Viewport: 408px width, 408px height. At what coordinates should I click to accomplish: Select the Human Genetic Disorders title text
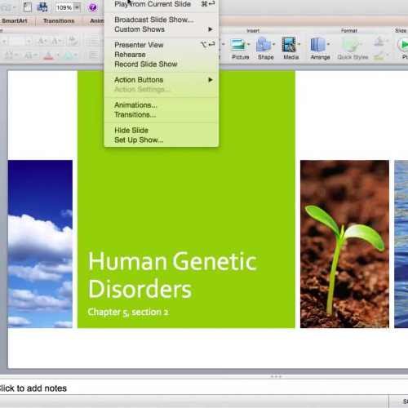(x=172, y=275)
